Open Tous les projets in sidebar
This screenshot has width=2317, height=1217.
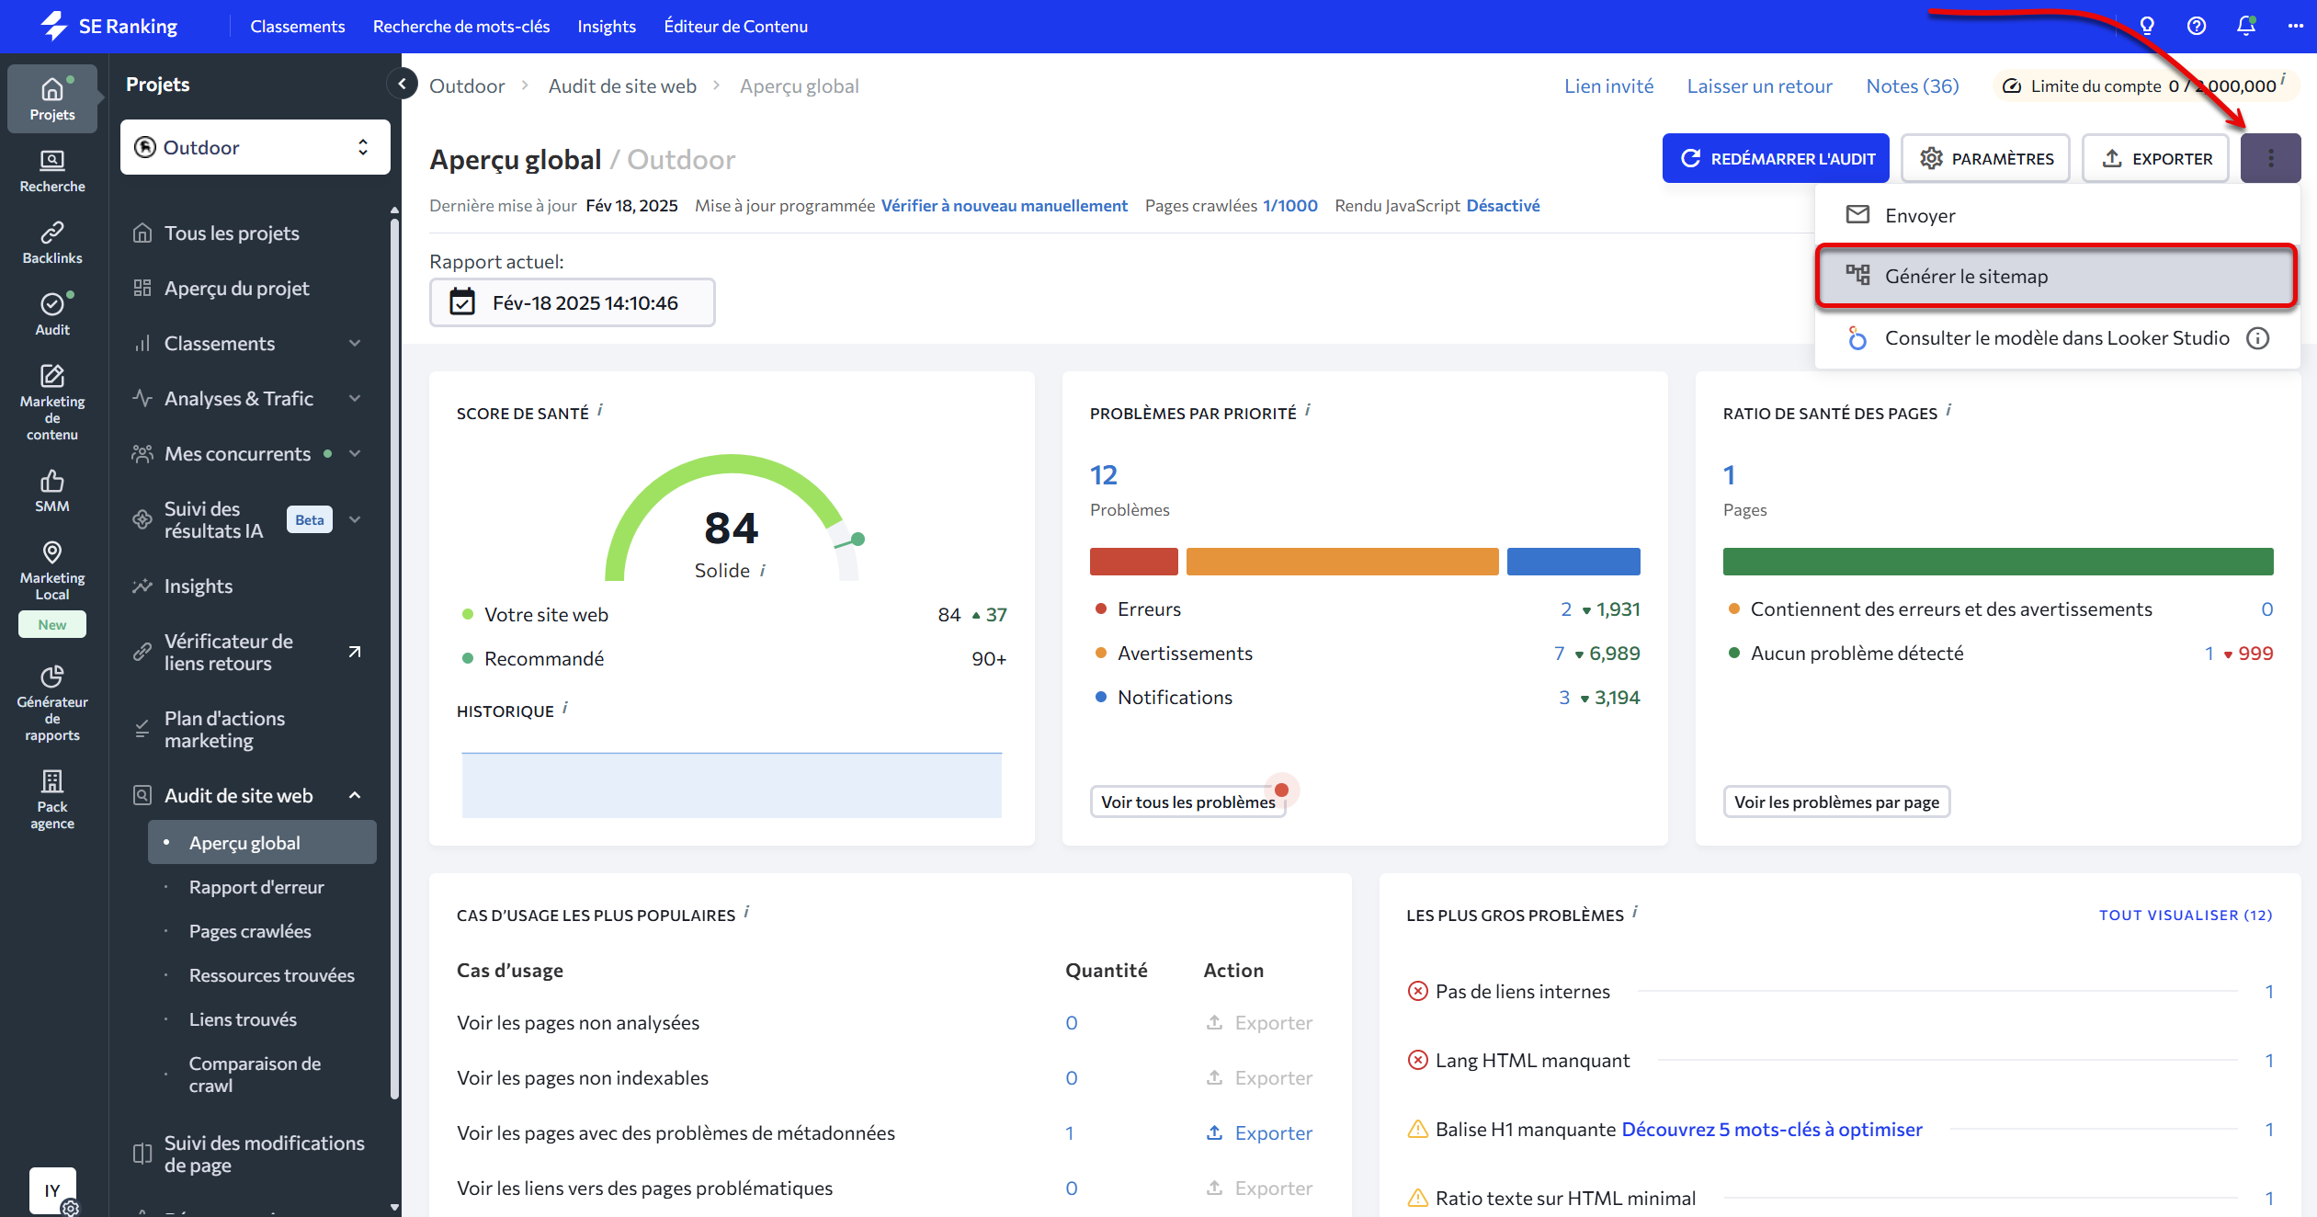coord(232,233)
